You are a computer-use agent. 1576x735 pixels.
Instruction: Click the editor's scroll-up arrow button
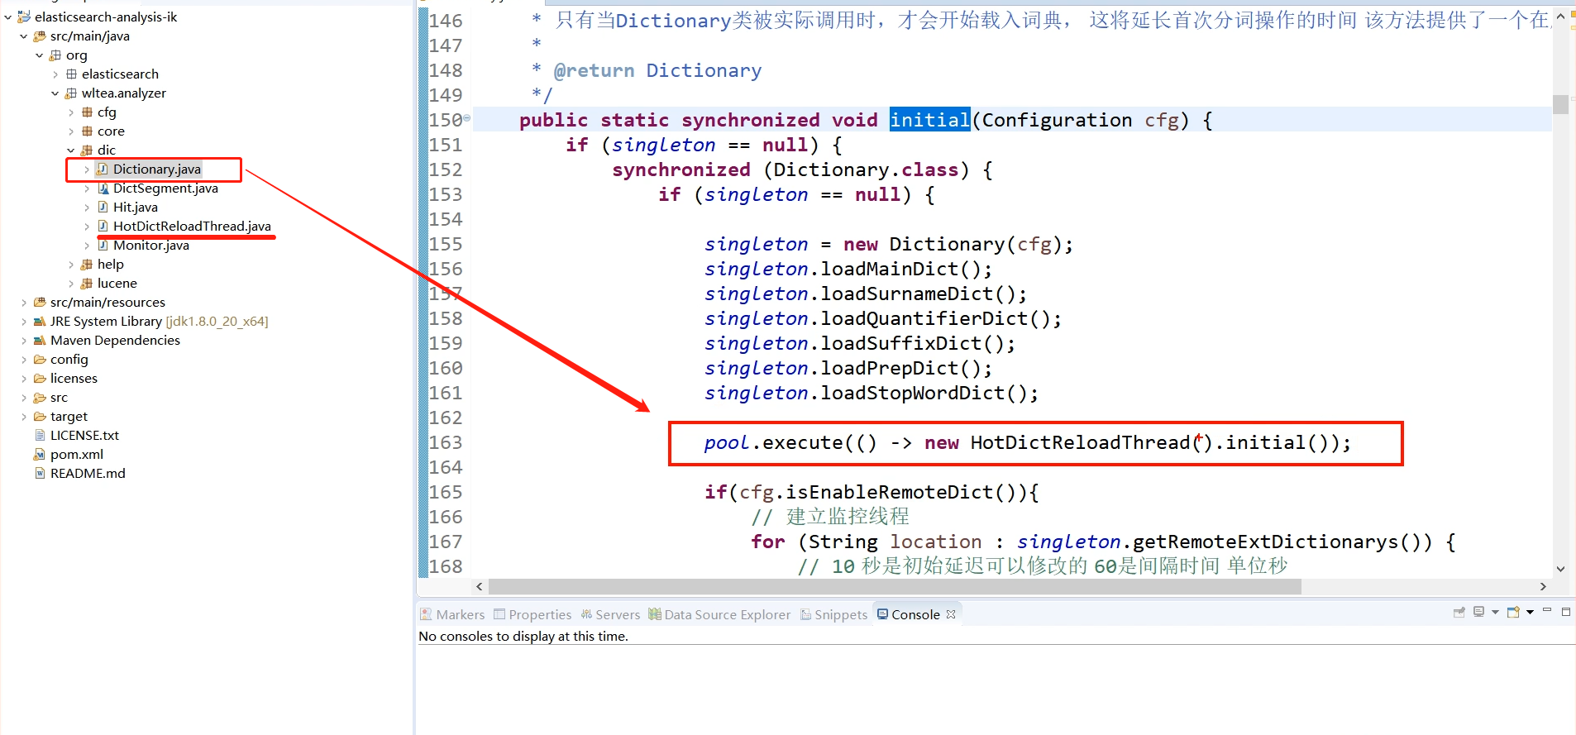coord(1560,16)
